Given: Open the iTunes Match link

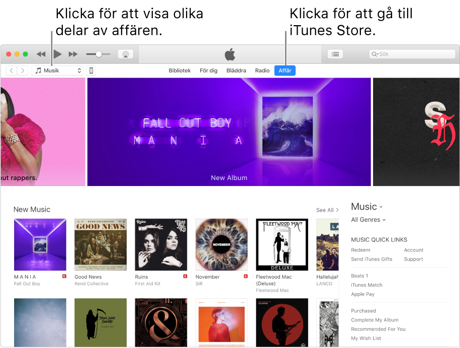Looking at the screenshot, I should (366, 285).
